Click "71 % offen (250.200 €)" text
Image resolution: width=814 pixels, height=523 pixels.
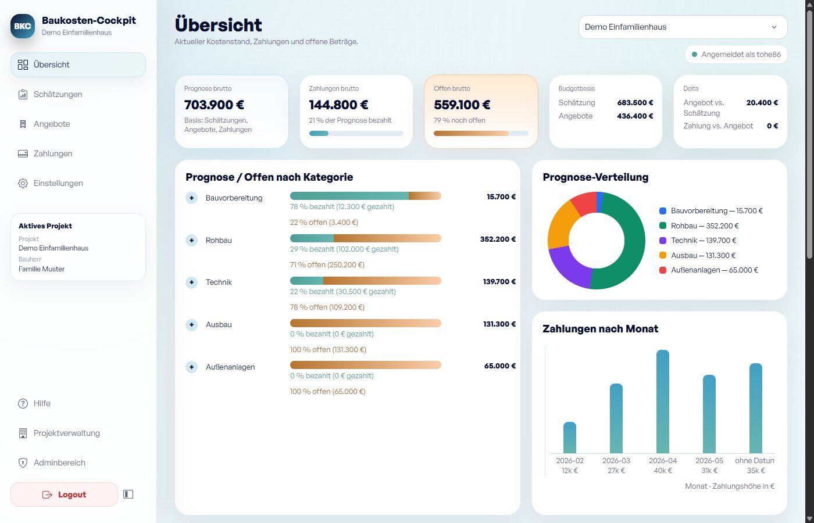(x=327, y=265)
